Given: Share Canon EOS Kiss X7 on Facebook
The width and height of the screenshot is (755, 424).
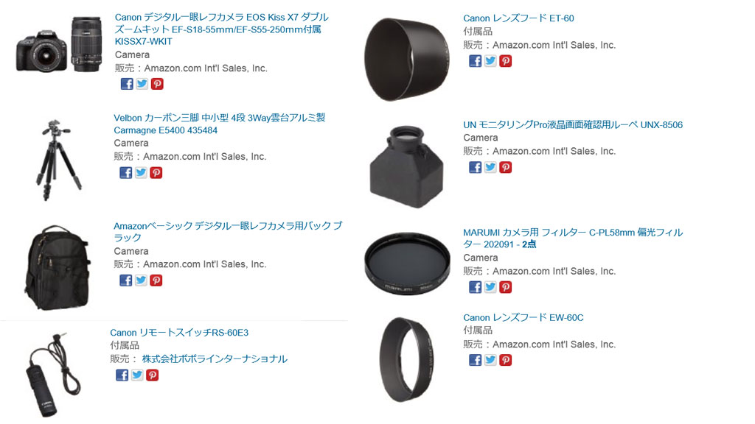Looking at the screenshot, I should pyautogui.click(x=127, y=84).
